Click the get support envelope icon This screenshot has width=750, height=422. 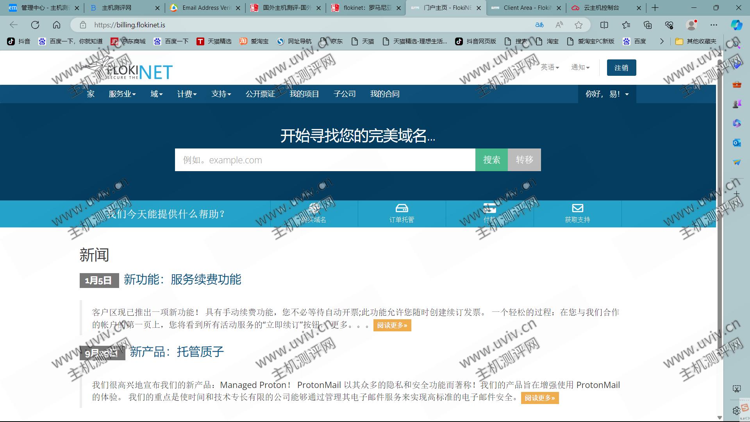[577, 208]
